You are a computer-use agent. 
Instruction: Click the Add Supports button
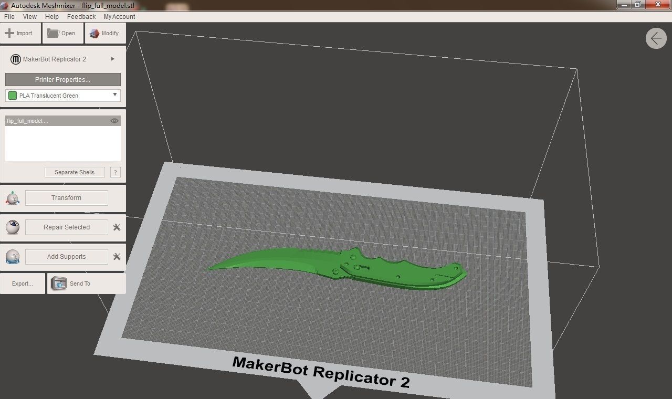coord(67,257)
